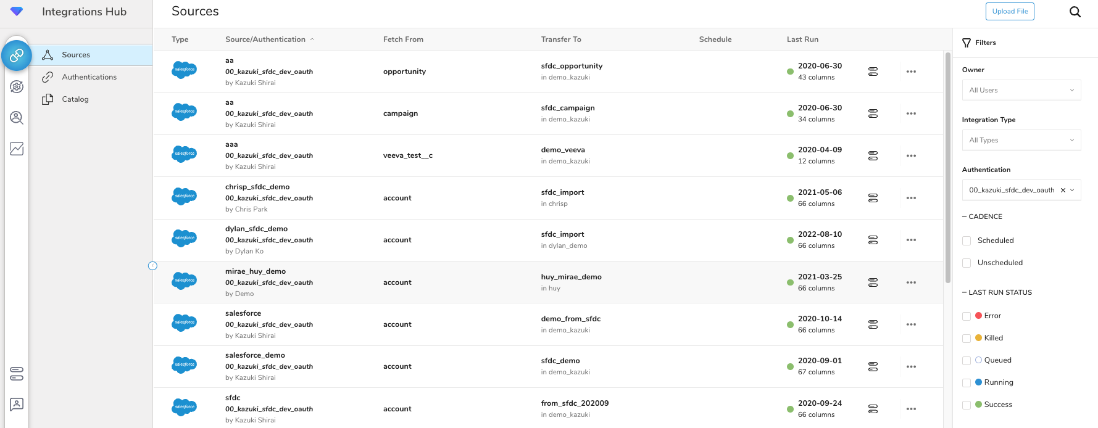Sort by the Source/Authentication column header
Image resolution: width=1098 pixels, height=428 pixels.
coord(265,39)
